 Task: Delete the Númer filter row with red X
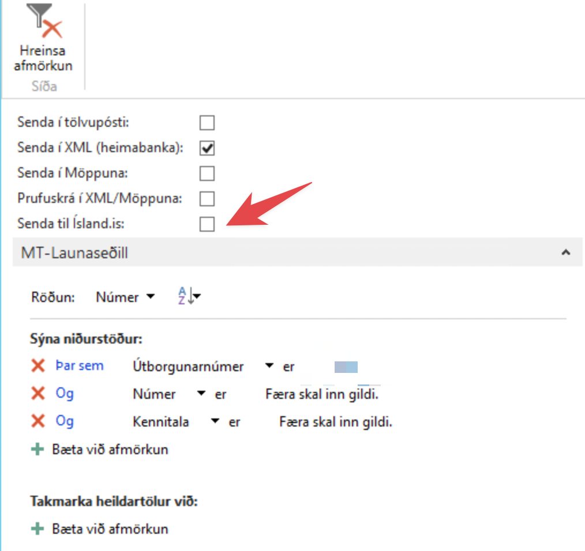point(38,394)
